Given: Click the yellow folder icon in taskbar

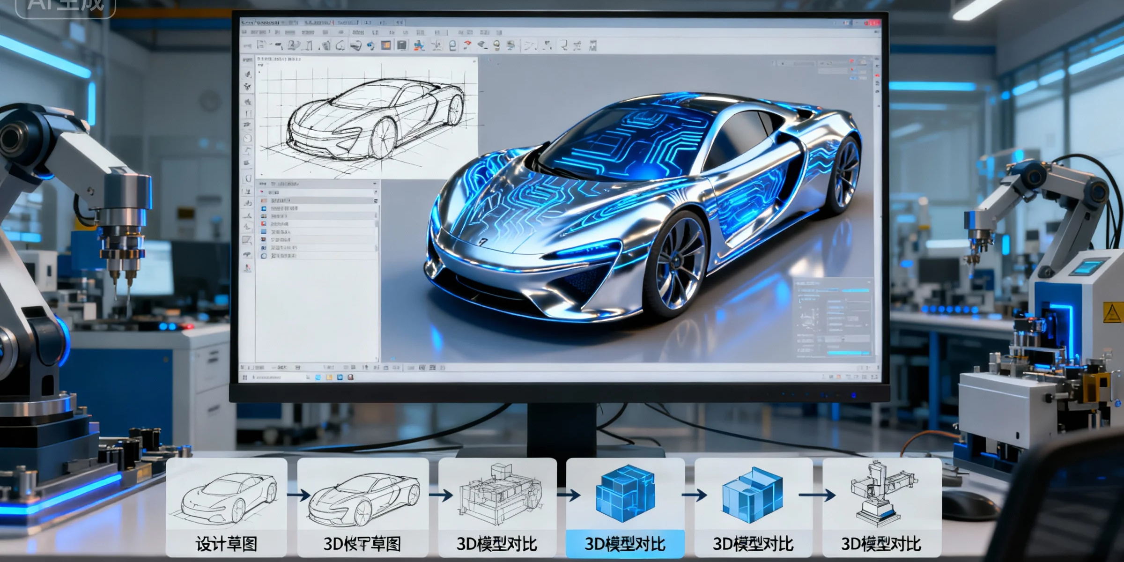Looking at the screenshot, I should 329,377.
